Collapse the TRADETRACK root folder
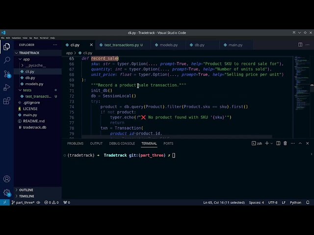Screen dimensions: 314x235 click(38, 53)
